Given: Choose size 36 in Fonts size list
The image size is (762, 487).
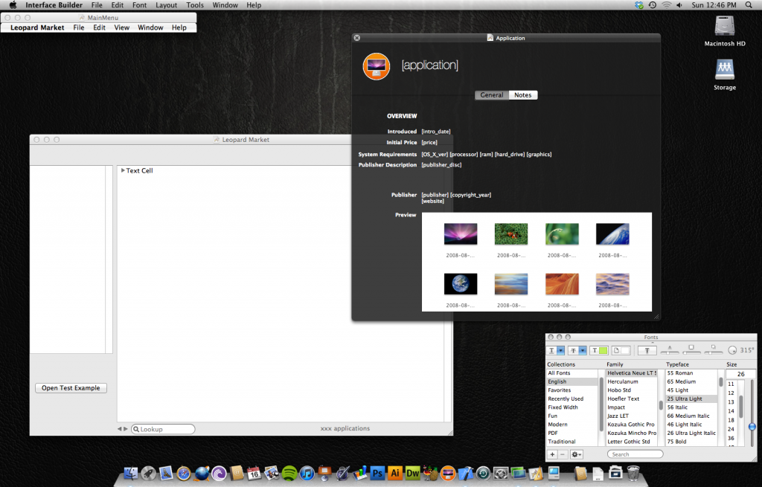Looking at the screenshot, I should click(x=731, y=438).
